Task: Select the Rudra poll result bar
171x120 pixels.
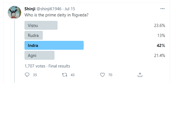Action: [x=34, y=35]
